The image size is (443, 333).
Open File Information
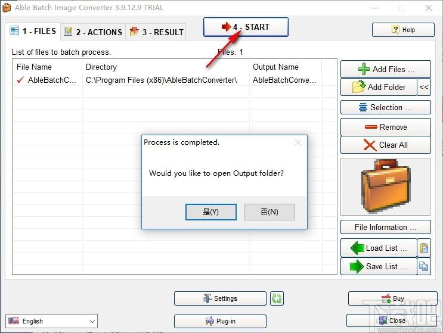pyautogui.click(x=386, y=227)
